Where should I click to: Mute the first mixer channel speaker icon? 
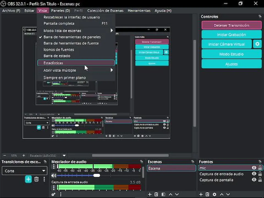(54, 175)
